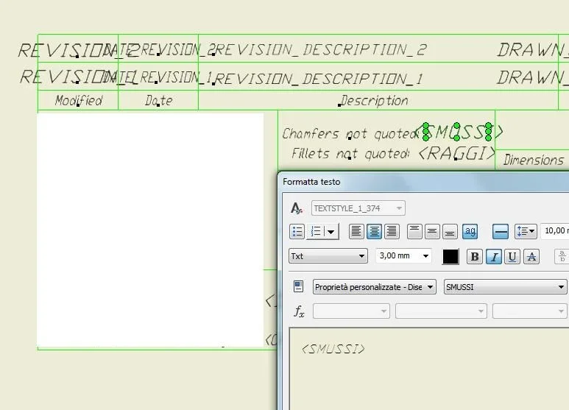This screenshot has height=410, width=569.
Task: Open the SMUSSI property dropdown
Action: tap(505, 286)
